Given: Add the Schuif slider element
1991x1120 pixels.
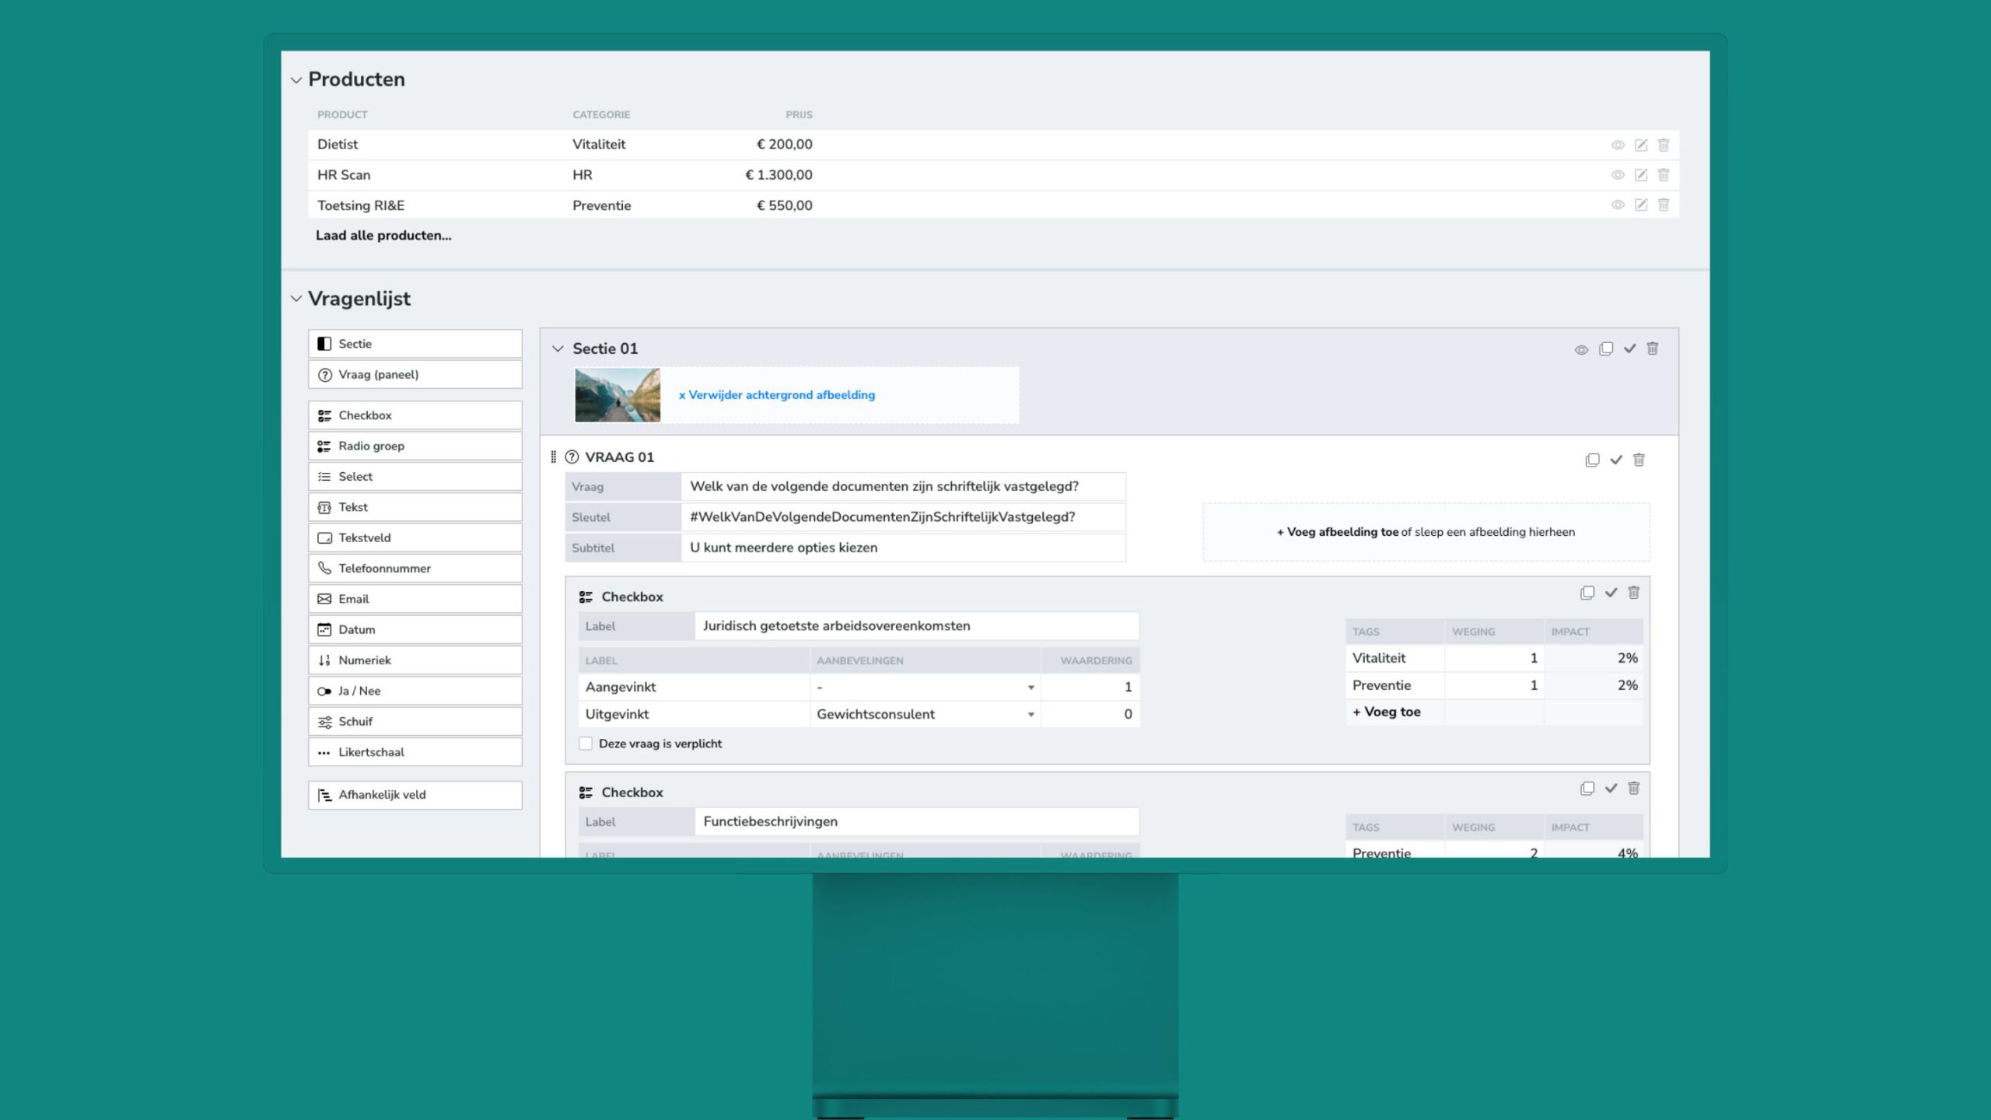Looking at the screenshot, I should pyautogui.click(x=415, y=722).
